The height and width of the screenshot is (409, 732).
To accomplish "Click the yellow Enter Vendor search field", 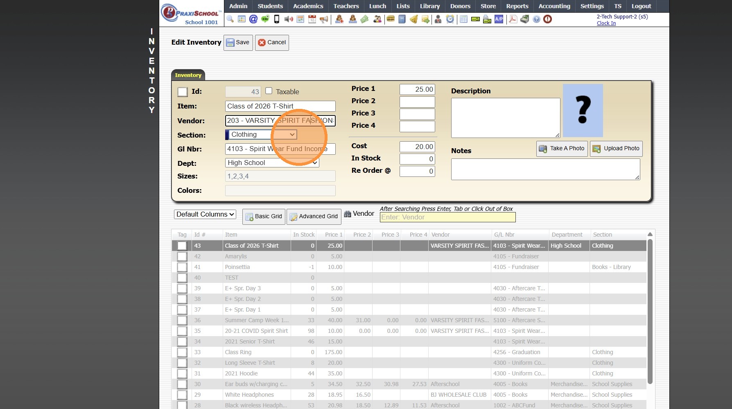I will pyautogui.click(x=447, y=217).
